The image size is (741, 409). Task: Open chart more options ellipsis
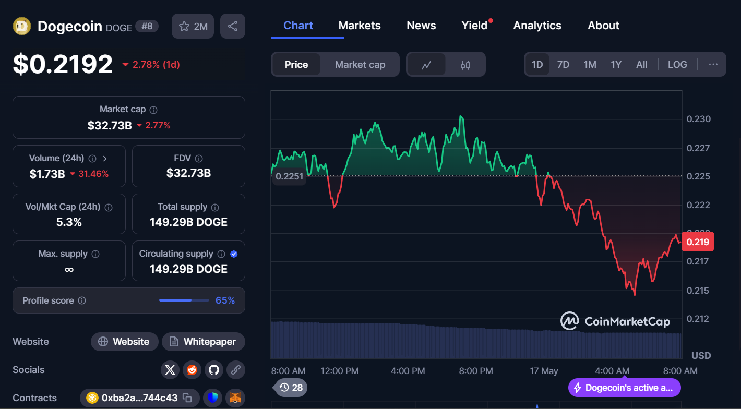[713, 65]
